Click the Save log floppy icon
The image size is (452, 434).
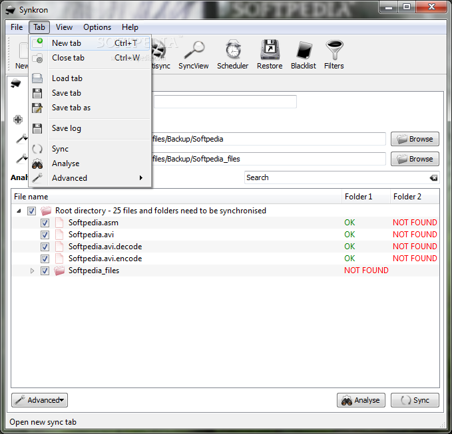click(37, 129)
